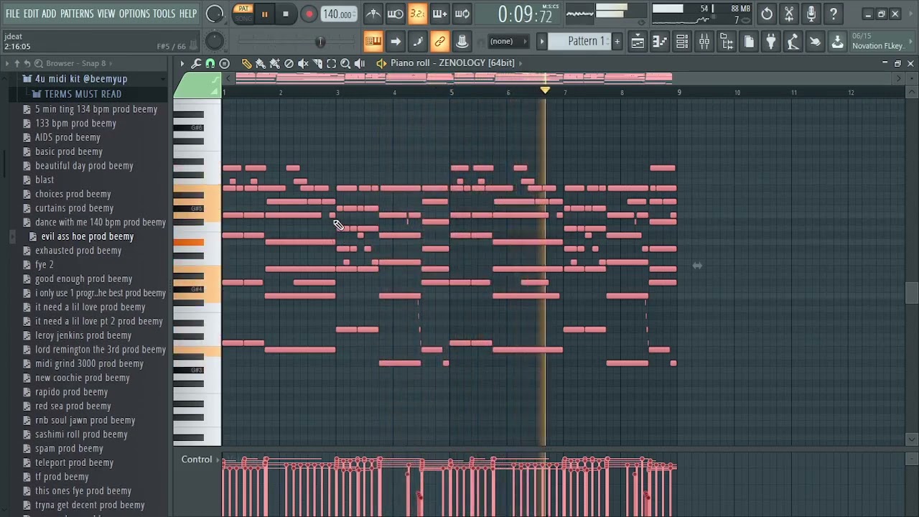Open the browser options arrow menu
This screenshot has height=517, width=919.
coord(7,63)
